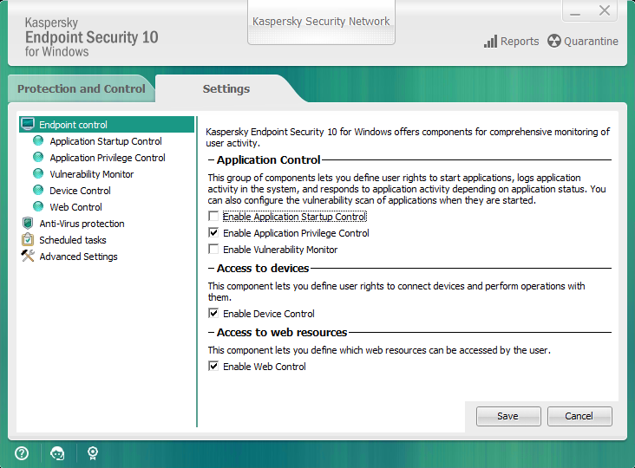This screenshot has height=468, width=635.
Task: Enable Vulnerability Monitor checkbox
Action: pyautogui.click(x=213, y=250)
